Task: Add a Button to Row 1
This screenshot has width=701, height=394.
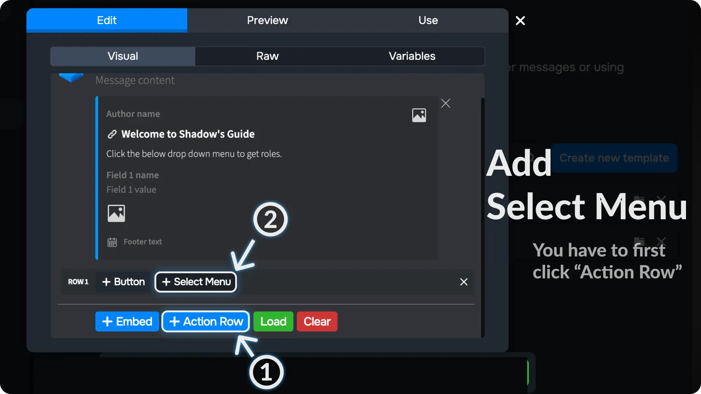Action: point(123,282)
